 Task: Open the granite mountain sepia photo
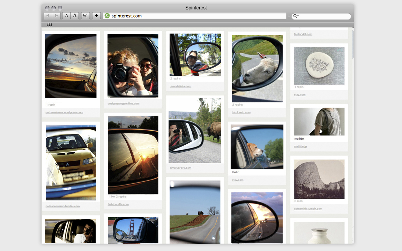click(319, 179)
